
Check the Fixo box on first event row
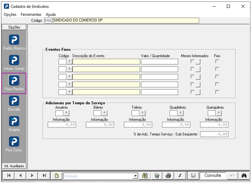click(x=217, y=61)
